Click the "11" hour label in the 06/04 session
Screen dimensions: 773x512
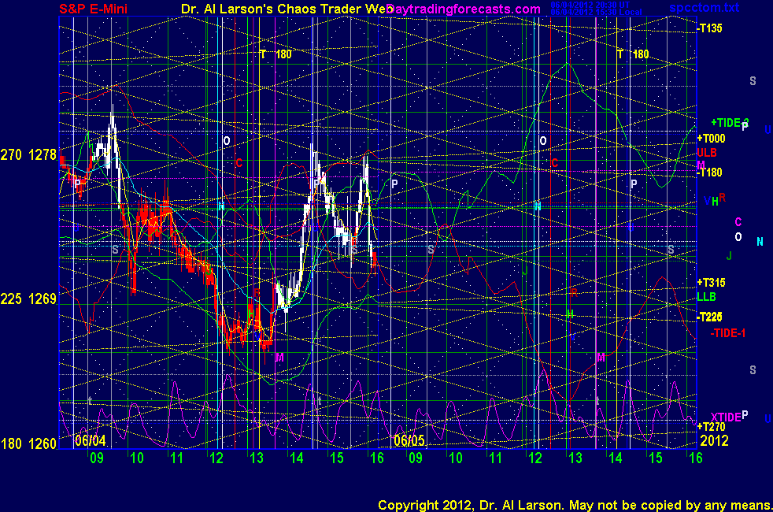(176, 458)
